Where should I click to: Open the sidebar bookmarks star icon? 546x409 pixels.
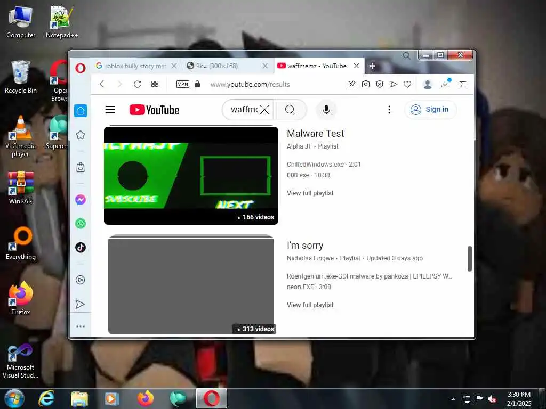81,135
